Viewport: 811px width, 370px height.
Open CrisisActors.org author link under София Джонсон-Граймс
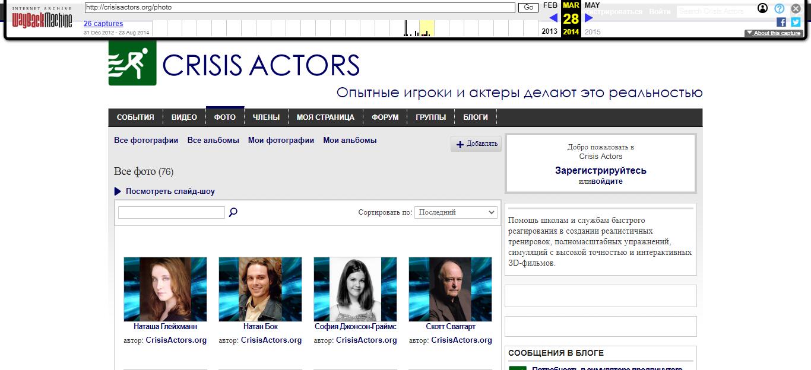click(366, 340)
